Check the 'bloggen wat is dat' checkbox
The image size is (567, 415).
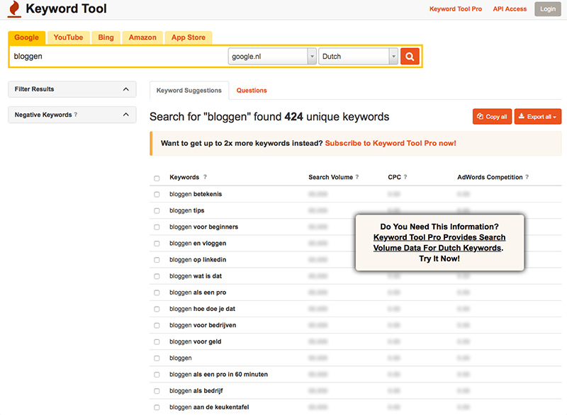click(x=157, y=276)
